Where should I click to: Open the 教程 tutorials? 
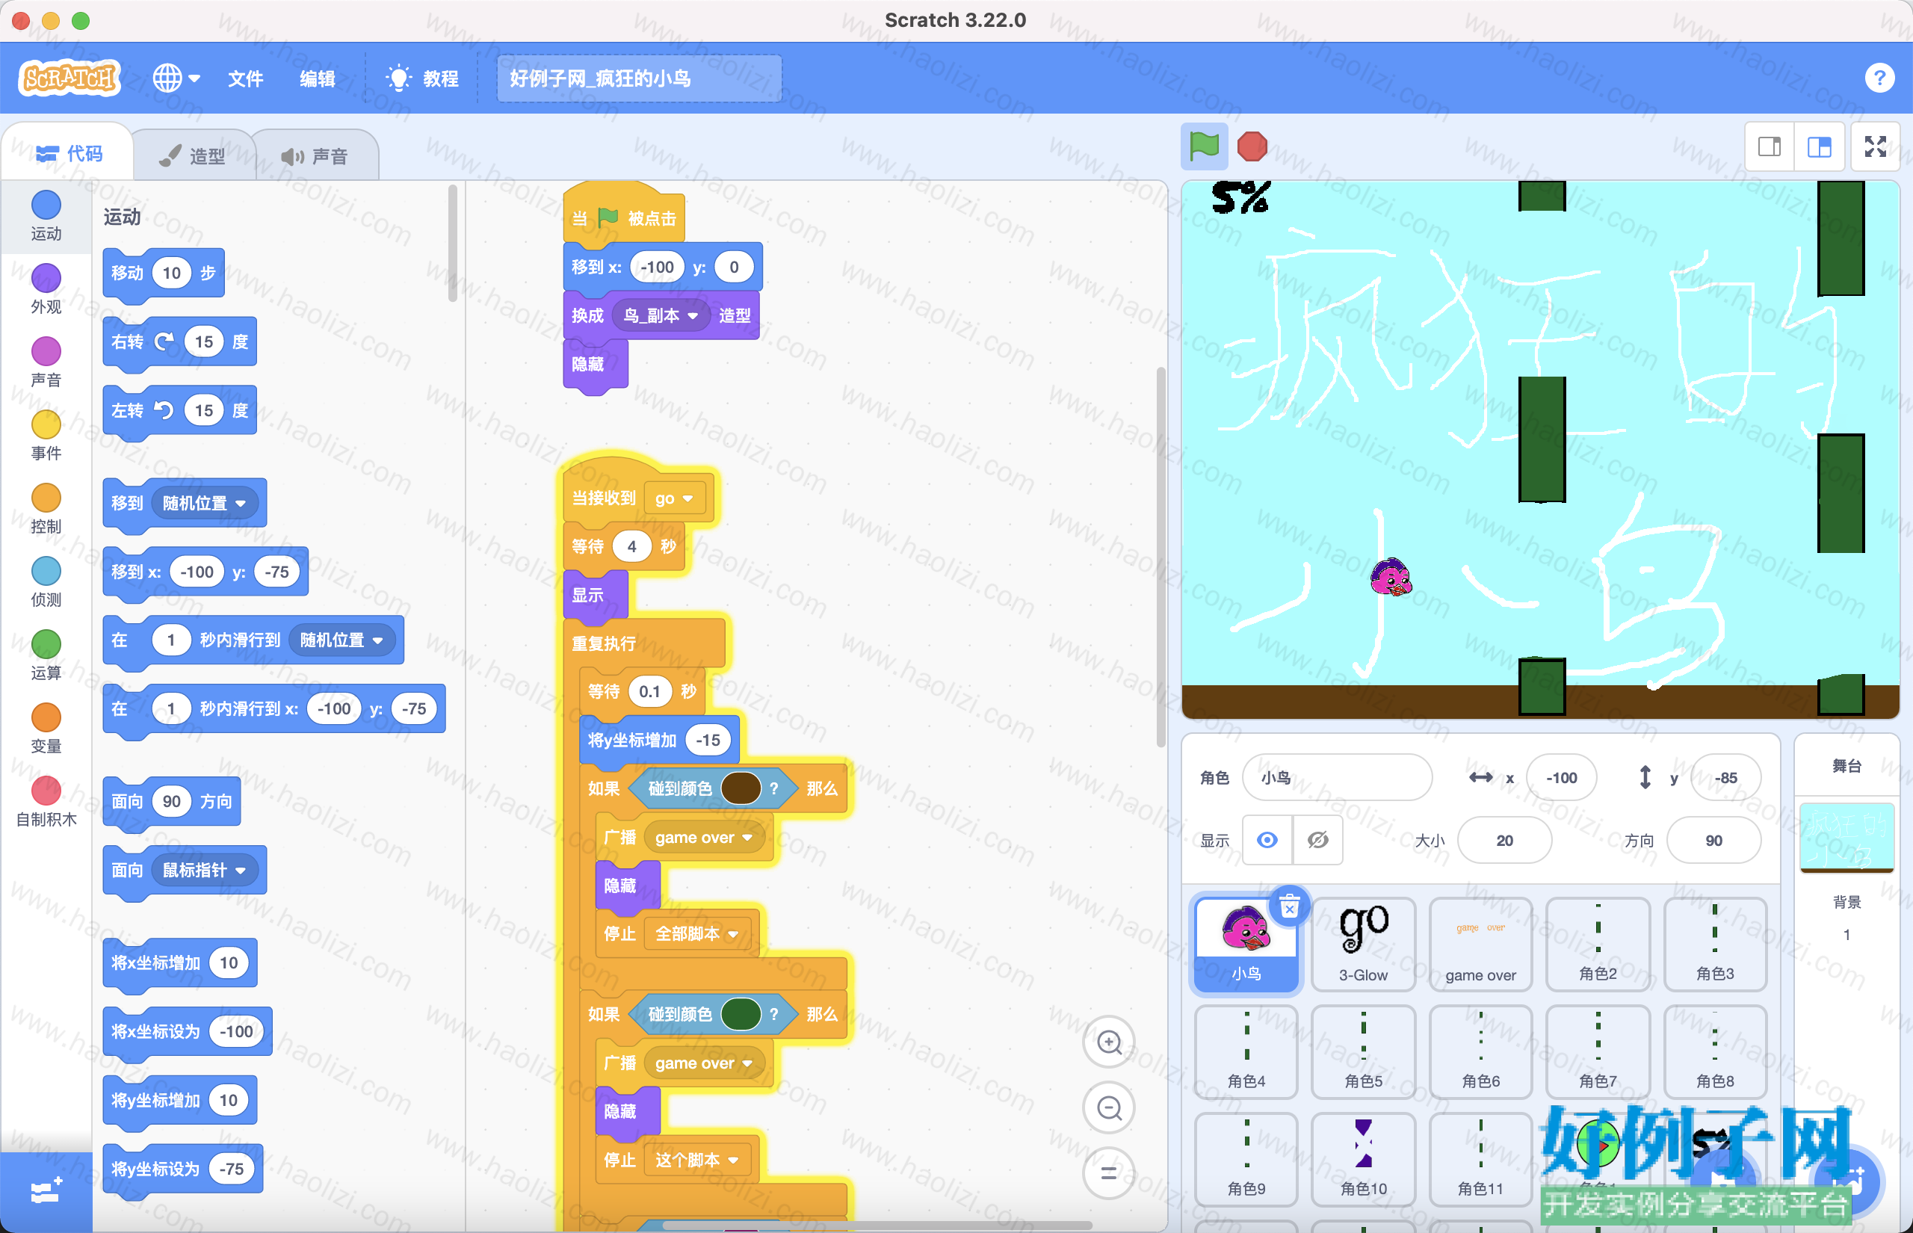[x=423, y=78]
